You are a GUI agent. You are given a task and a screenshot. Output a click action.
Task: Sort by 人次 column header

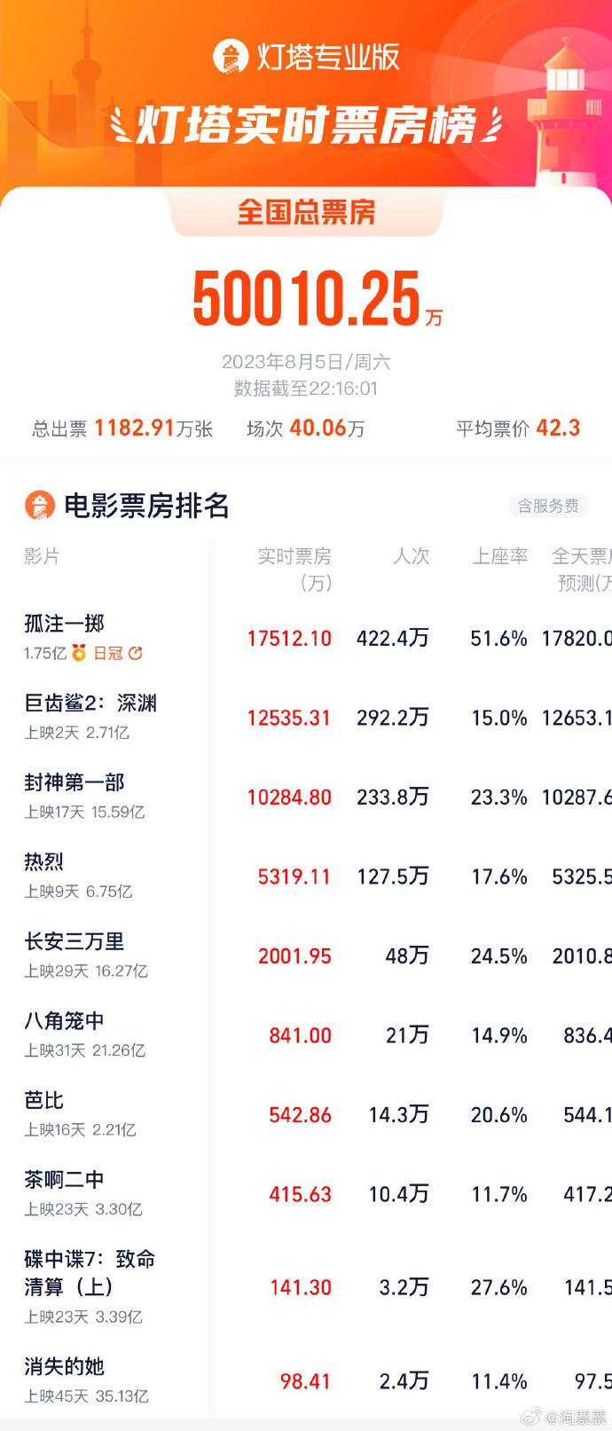412,556
